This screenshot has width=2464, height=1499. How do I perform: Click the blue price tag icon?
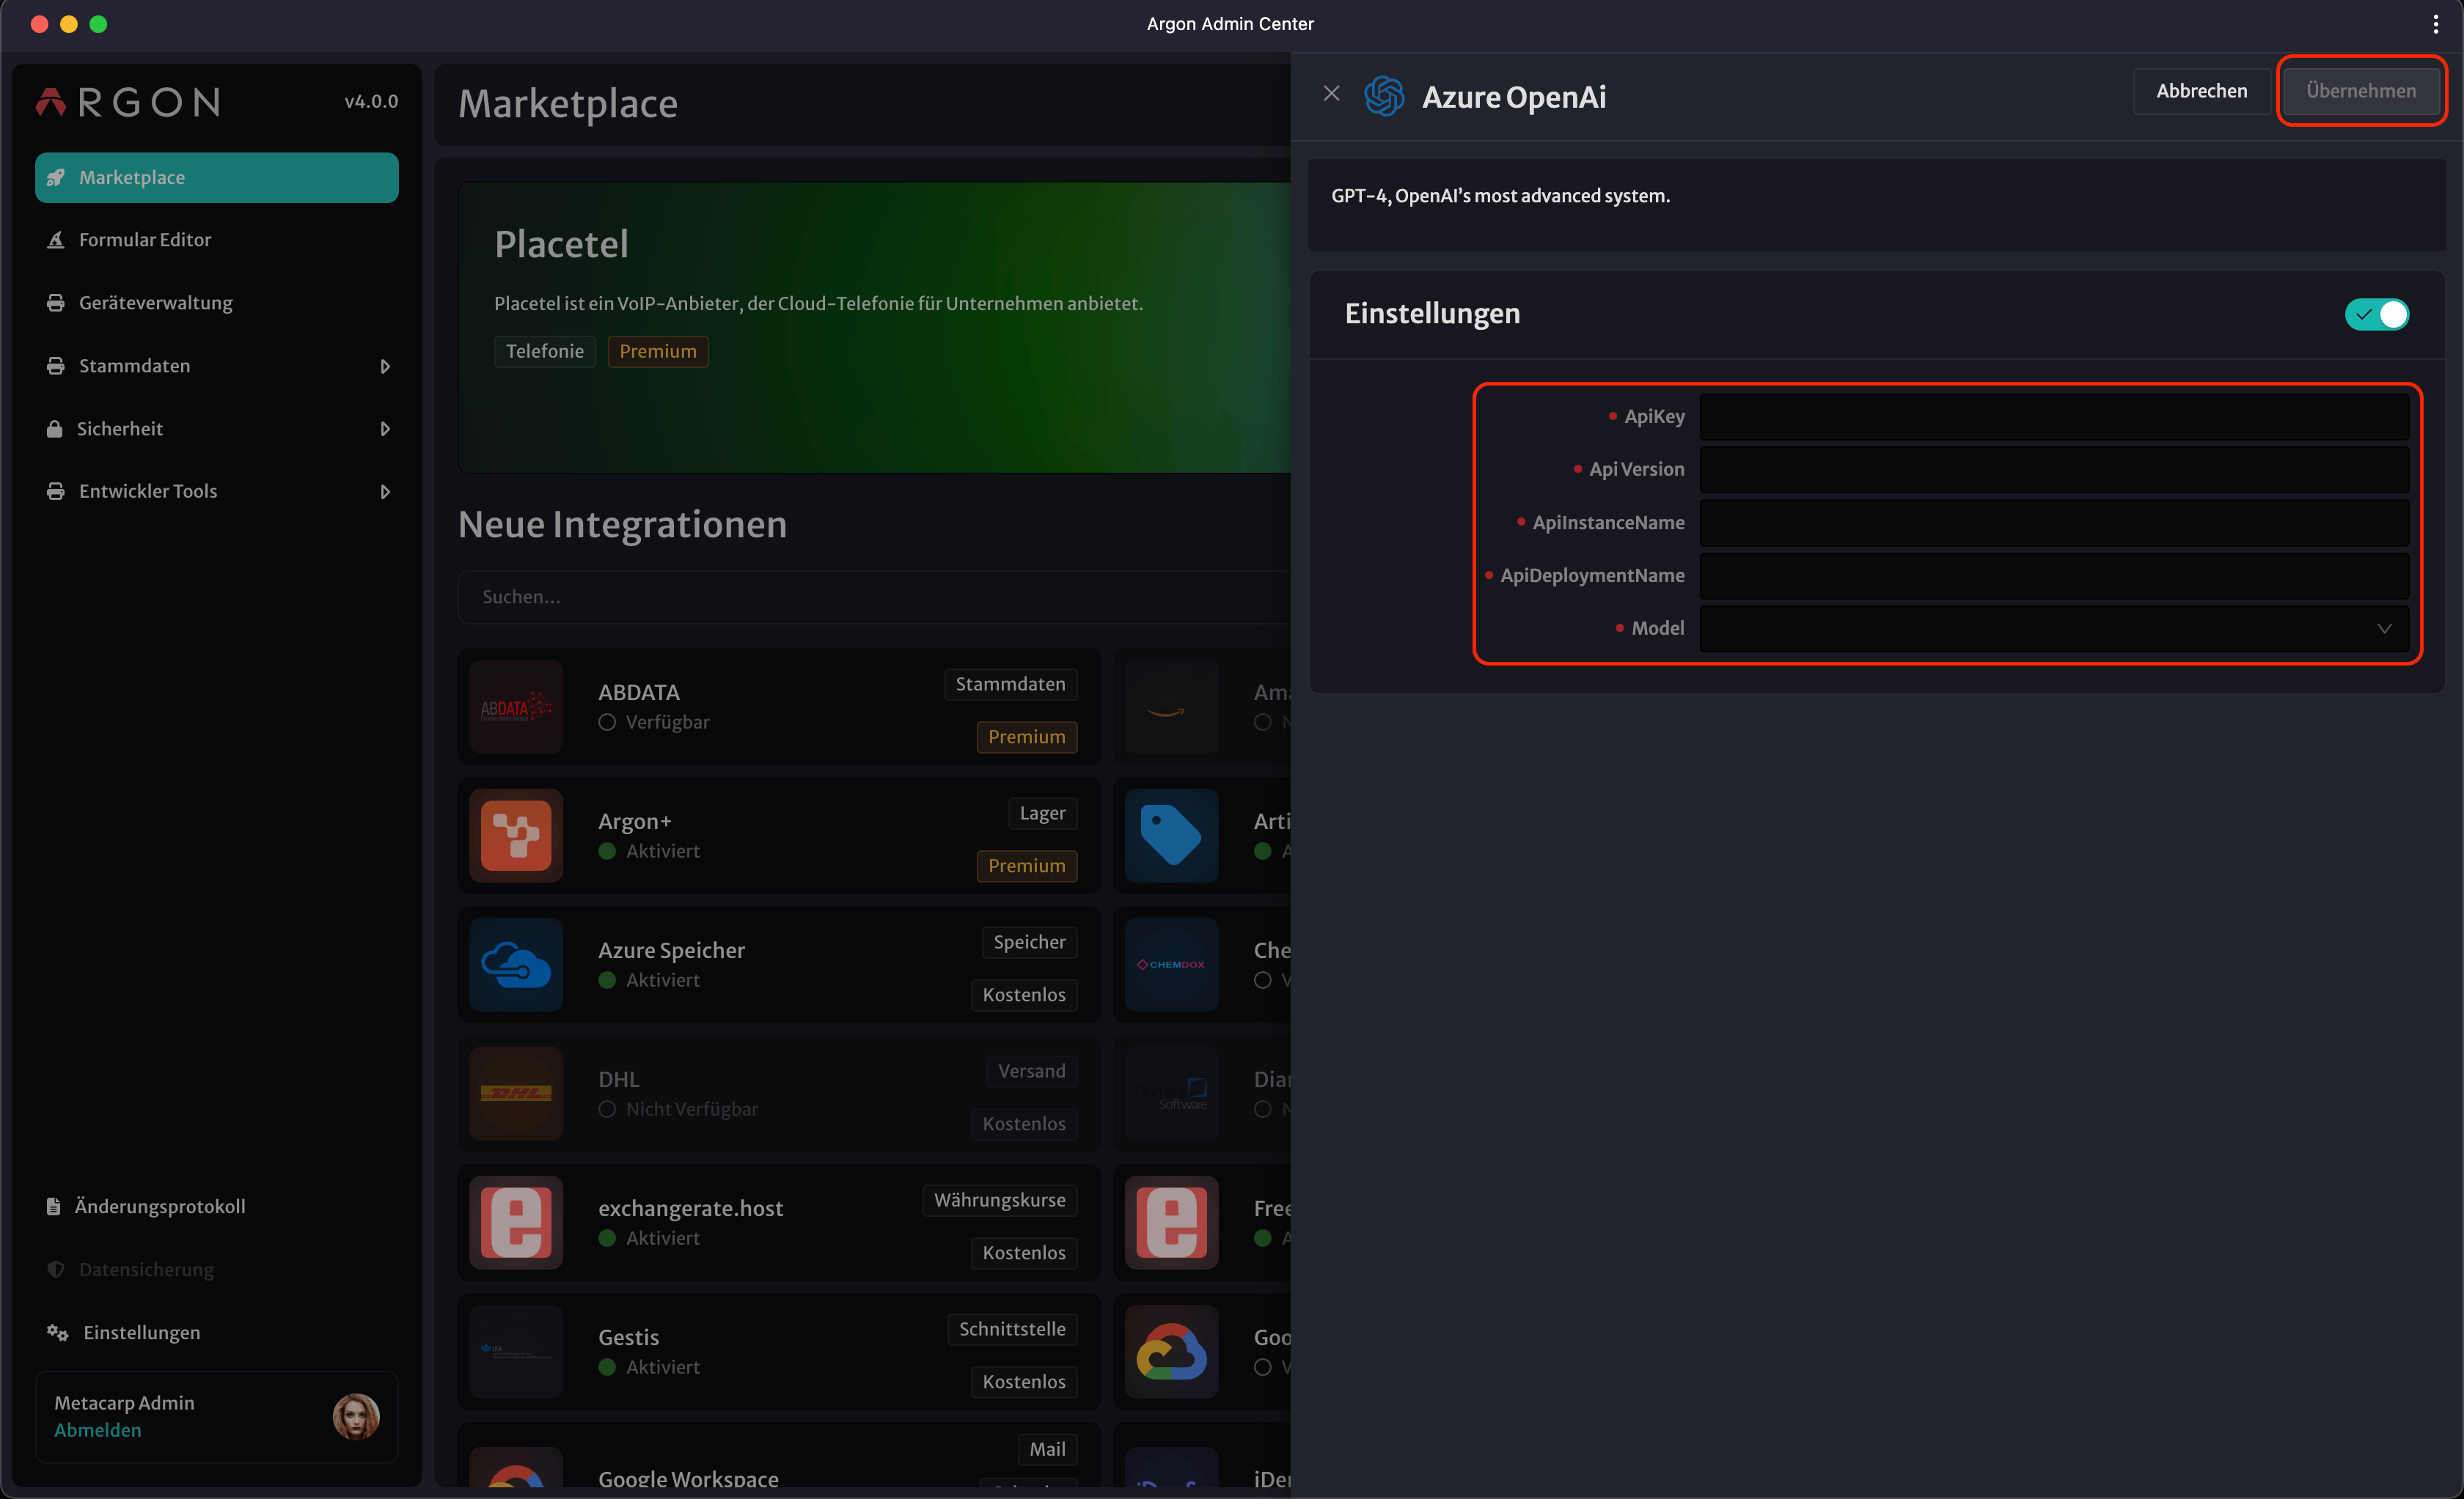pos(1171,836)
